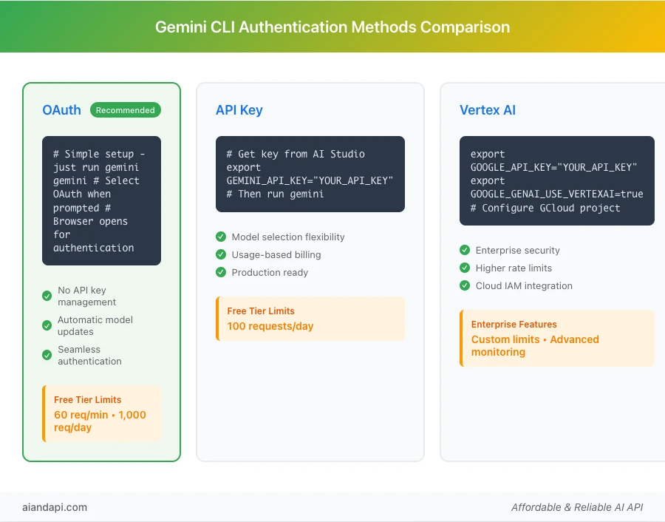Click the text Model selection flexibility
The image size is (665, 522).
pos(288,237)
